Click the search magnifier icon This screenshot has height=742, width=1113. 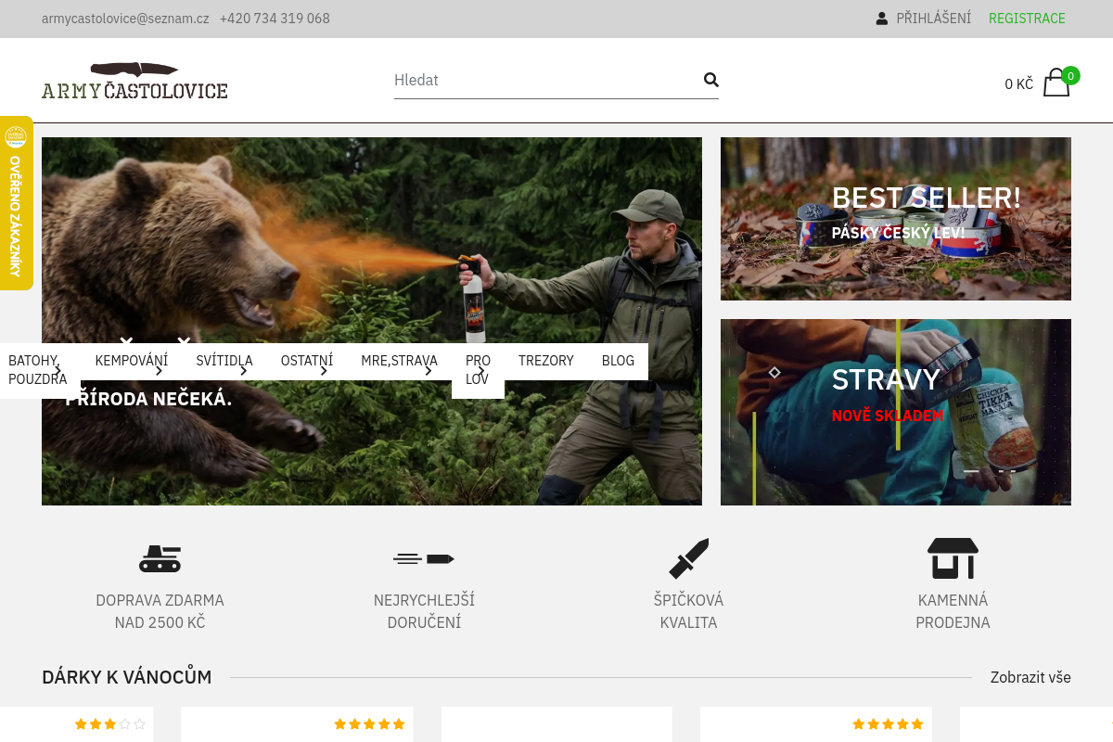[x=711, y=80]
